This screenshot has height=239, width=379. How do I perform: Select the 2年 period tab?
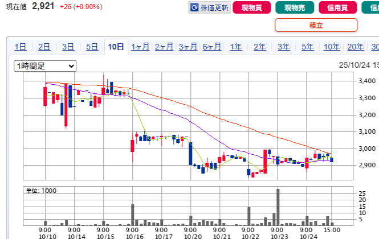(x=259, y=47)
